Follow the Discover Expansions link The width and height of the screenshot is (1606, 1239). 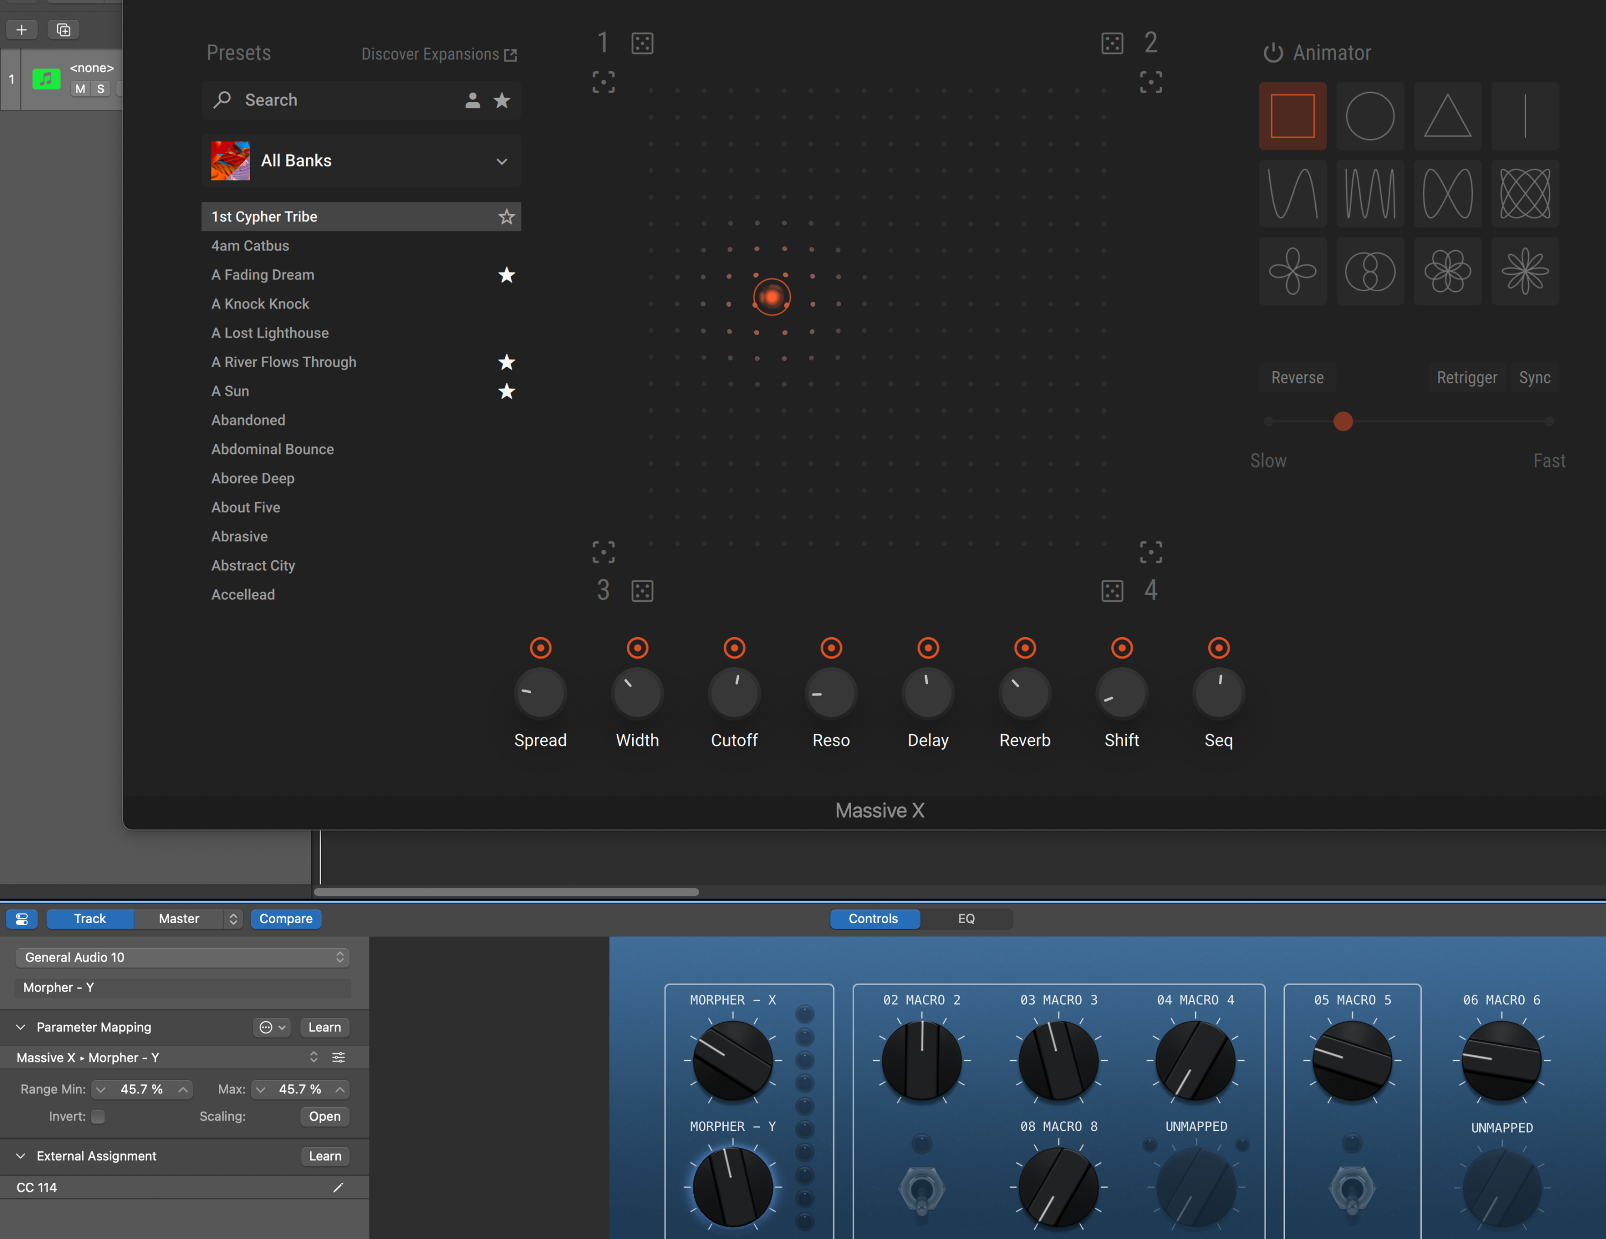pos(439,55)
